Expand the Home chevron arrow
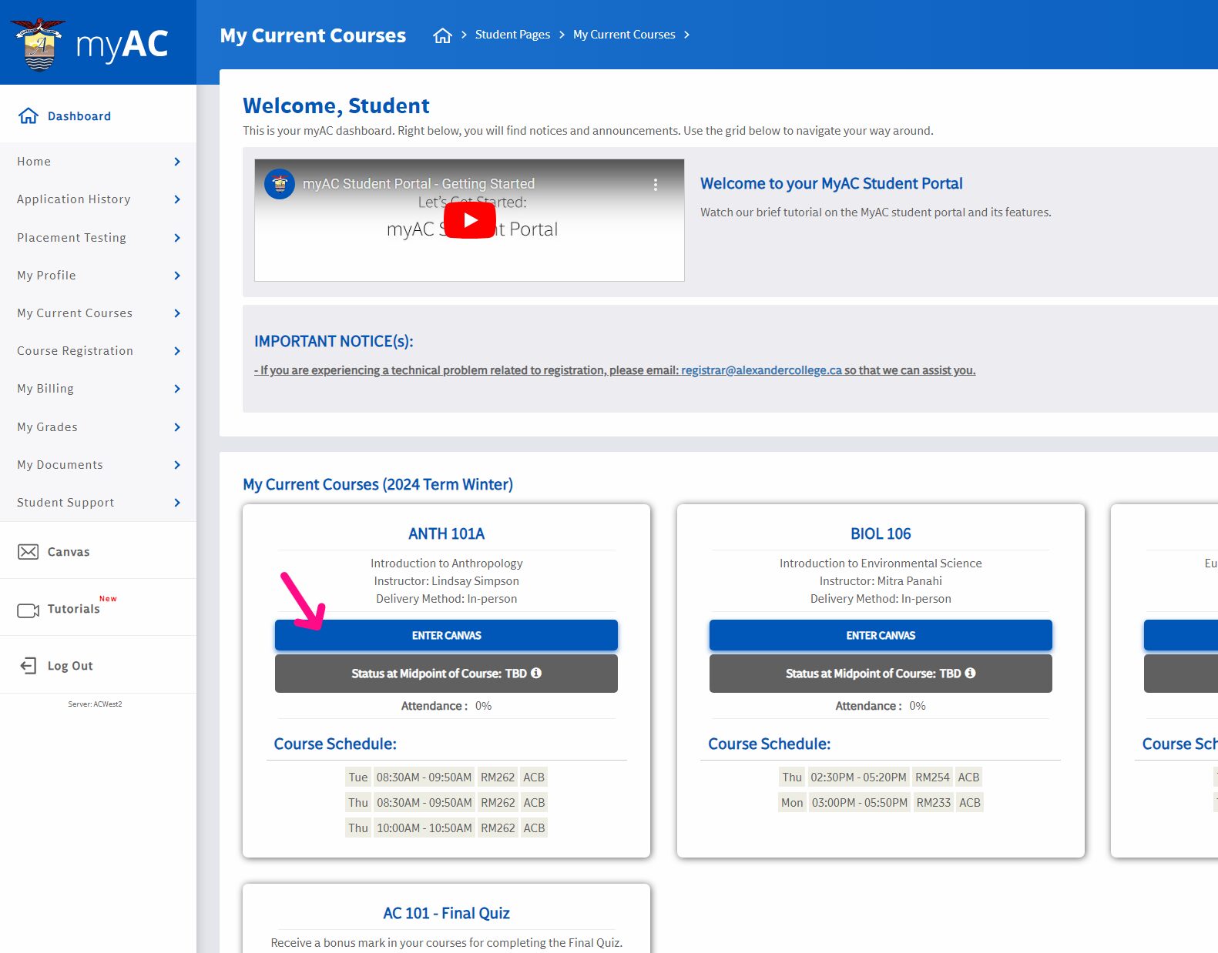This screenshot has height=953, width=1218. tap(177, 162)
